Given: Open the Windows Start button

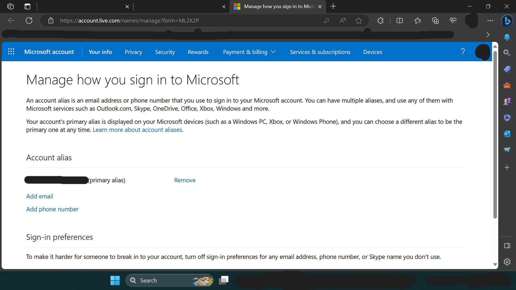Looking at the screenshot, I should (x=115, y=280).
